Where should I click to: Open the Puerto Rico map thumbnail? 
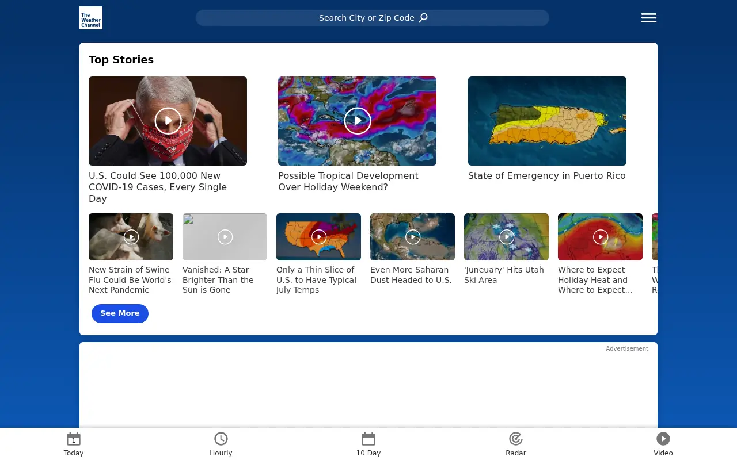point(547,121)
